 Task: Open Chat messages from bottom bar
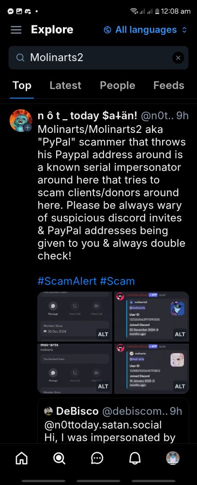[x=97, y=458]
